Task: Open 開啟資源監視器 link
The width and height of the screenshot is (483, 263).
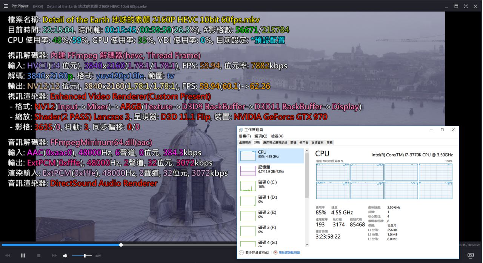Action: [x=289, y=252]
